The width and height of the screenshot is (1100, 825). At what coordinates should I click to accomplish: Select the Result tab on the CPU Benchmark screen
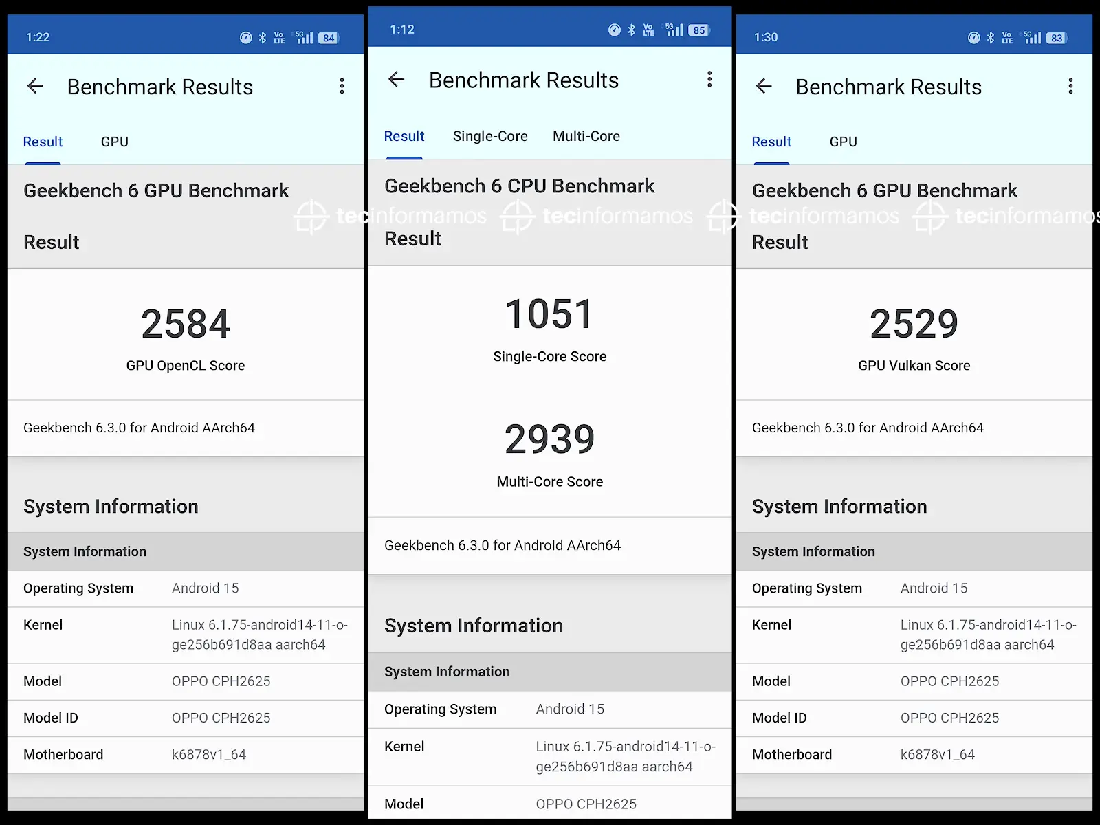pyautogui.click(x=404, y=136)
